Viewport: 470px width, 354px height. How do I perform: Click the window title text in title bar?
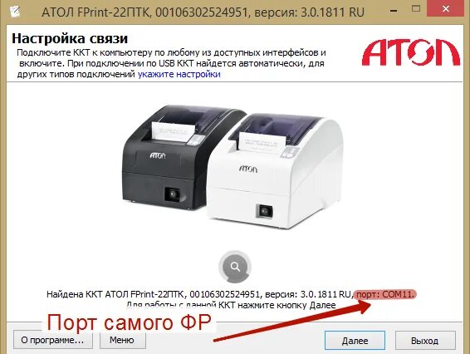click(x=203, y=12)
